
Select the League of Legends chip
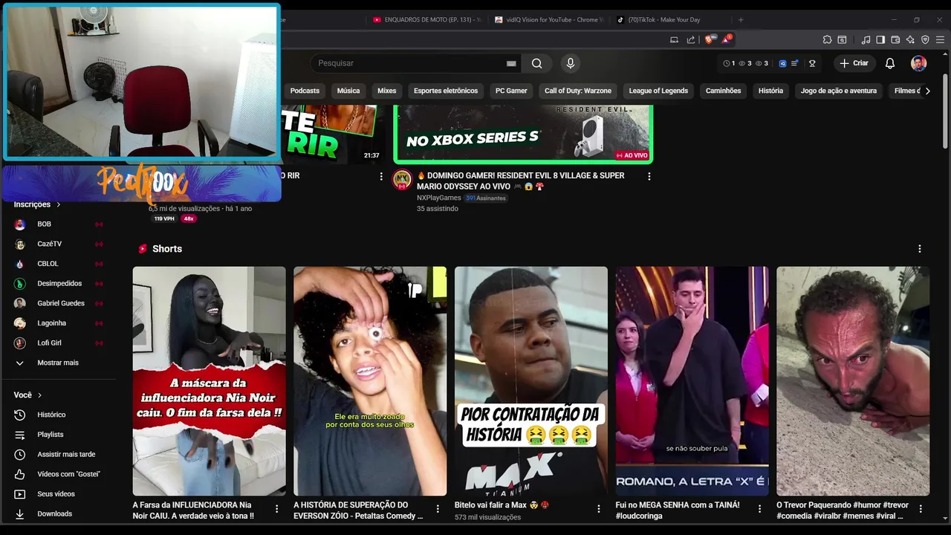pos(658,91)
